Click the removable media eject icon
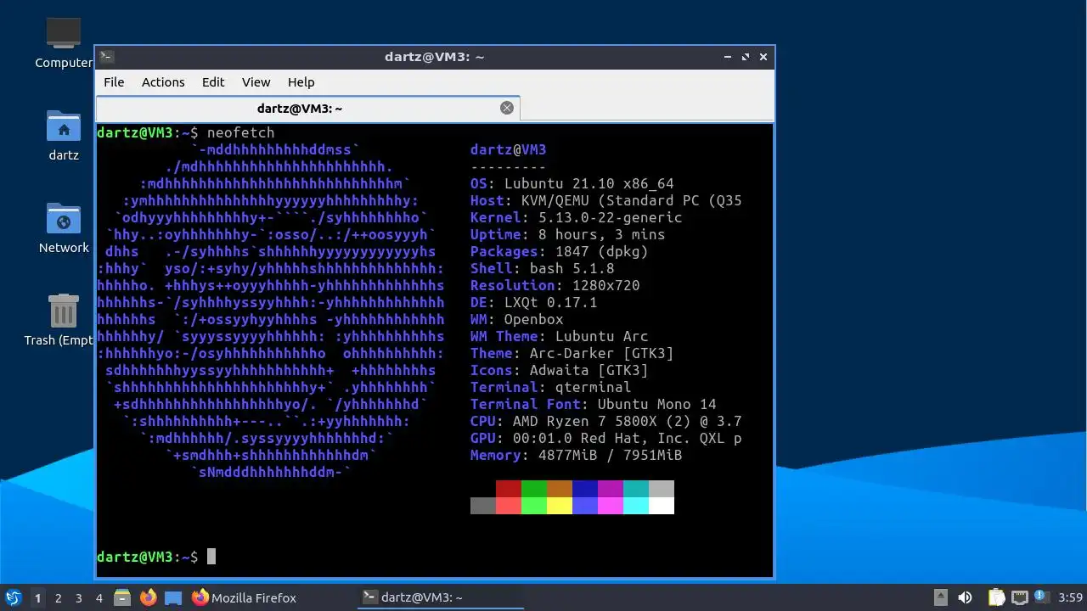 pyautogui.click(x=941, y=597)
